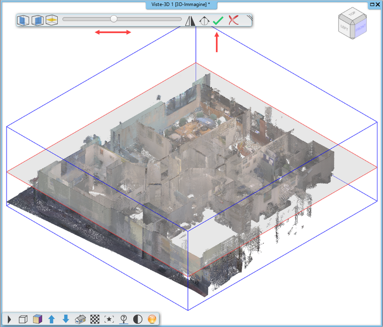
Task: Click the section orientation icon beside the checkmark
Action: coord(204,21)
